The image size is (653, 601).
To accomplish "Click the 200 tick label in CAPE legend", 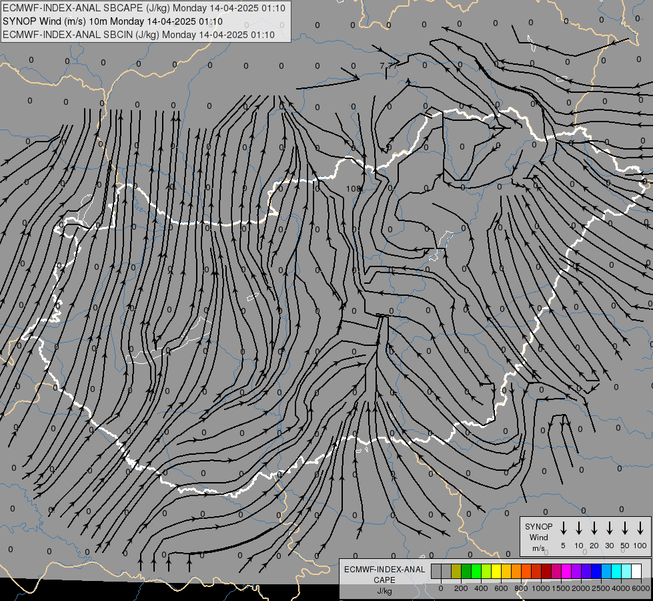I will tap(461, 588).
